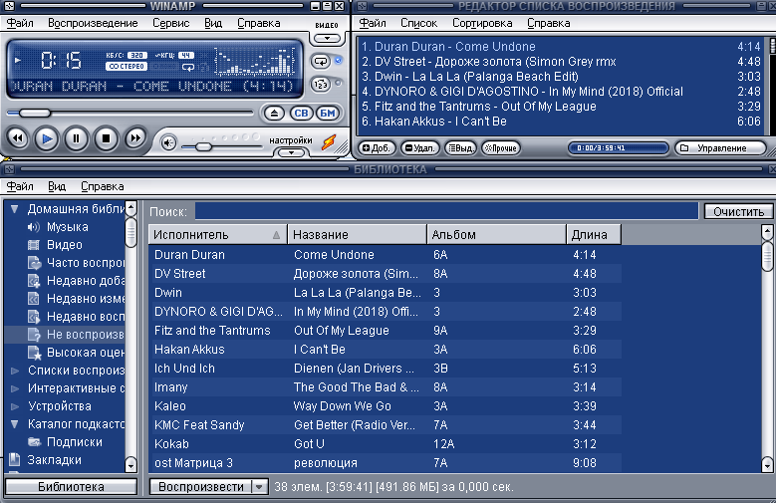The width and height of the screenshot is (776, 503).
Task: Open Недавно воспроизведенные smart view
Action: pos(76,317)
